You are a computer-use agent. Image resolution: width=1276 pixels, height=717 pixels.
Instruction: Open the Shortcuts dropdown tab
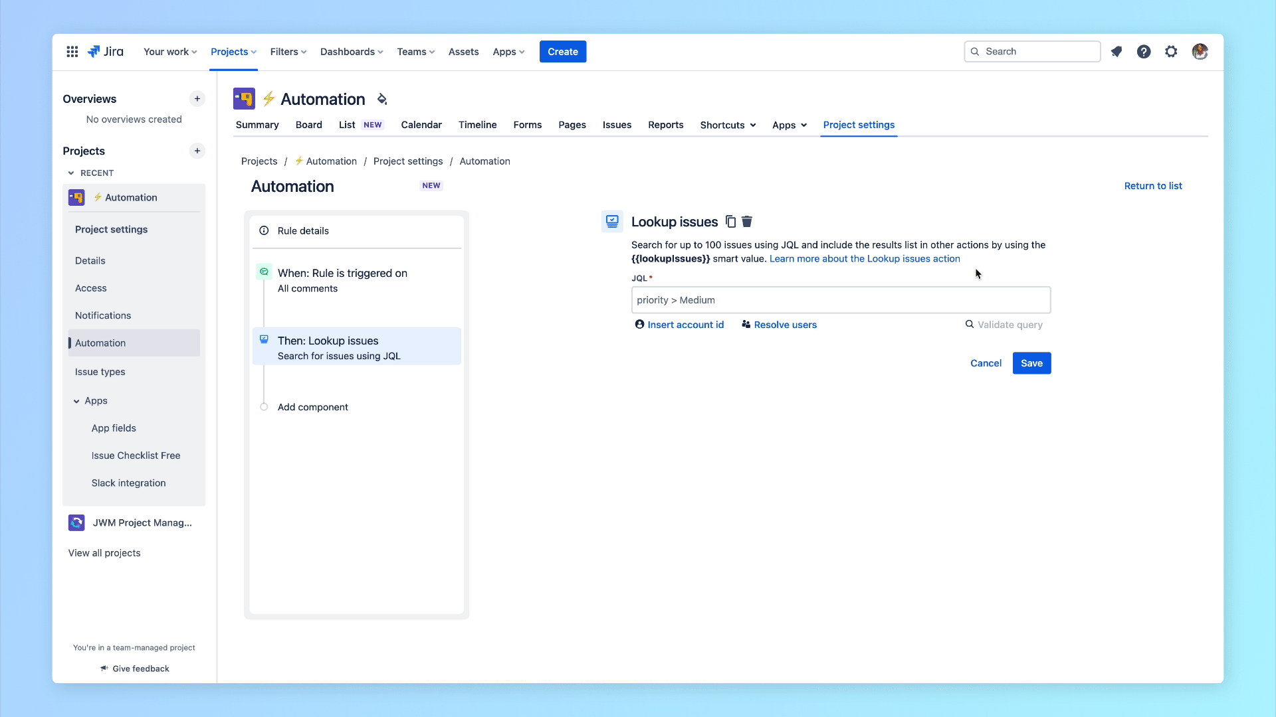(x=728, y=125)
